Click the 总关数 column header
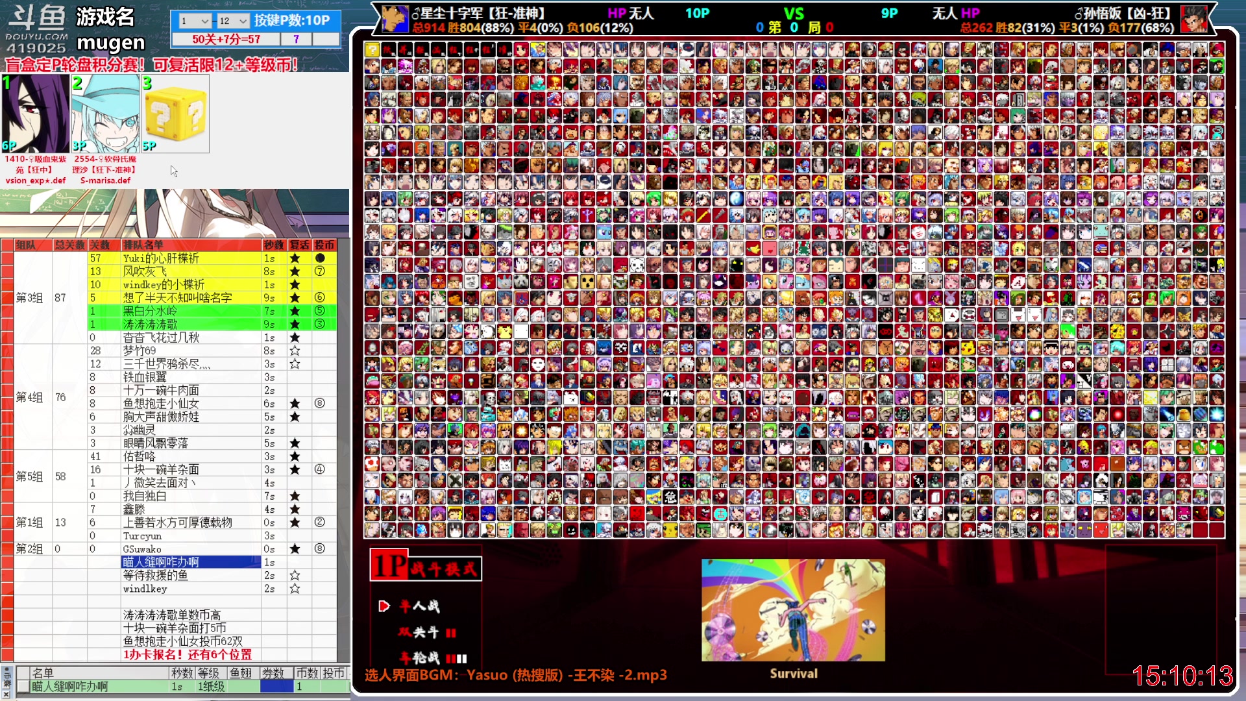Image resolution: width=1246 pixels, height=701 pixels. (70, 245)
